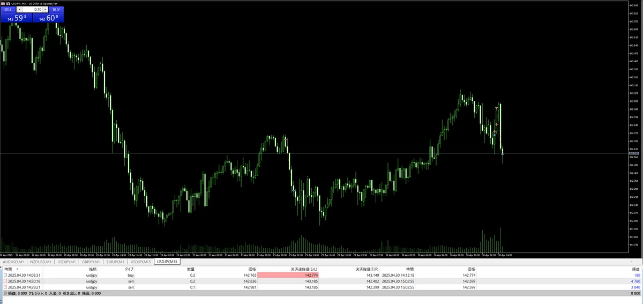The height and width of the screenshot is (304, 643).
Task: Click the sell order icon for 14:29:21
Action: [x=5, y=287]
